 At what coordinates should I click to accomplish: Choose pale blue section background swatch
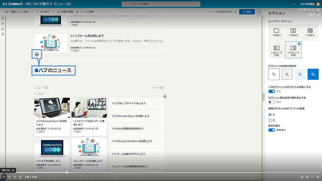[x=300, y=74]
